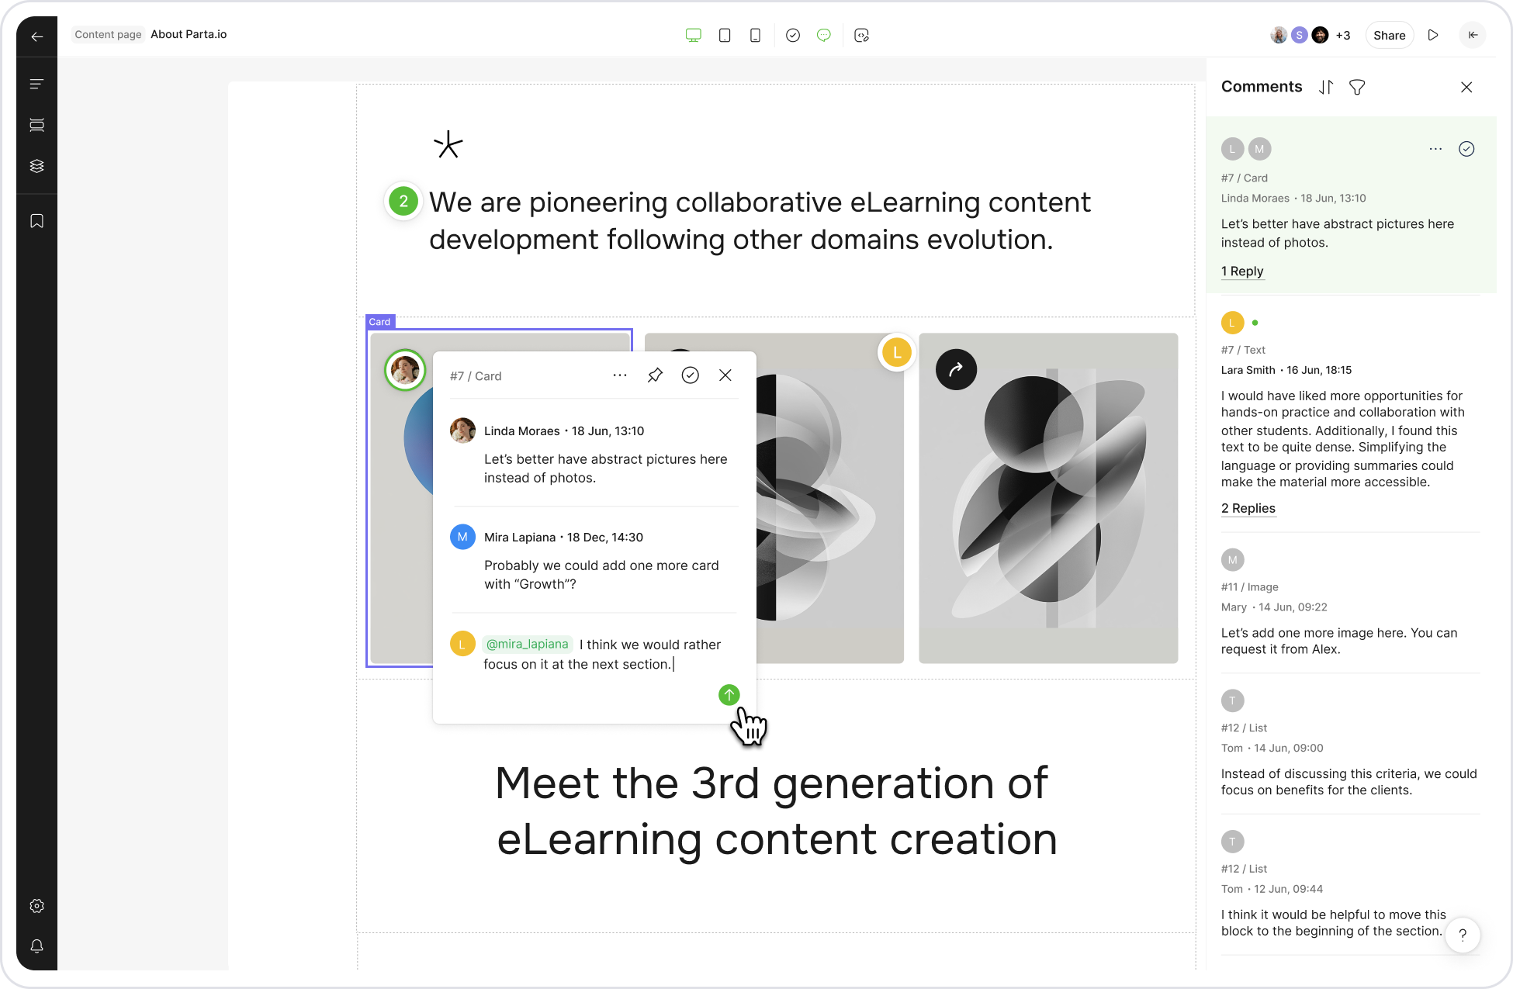Open notifications bell in sidebar
The image size is (1513, 989).
tap(36, 946)
